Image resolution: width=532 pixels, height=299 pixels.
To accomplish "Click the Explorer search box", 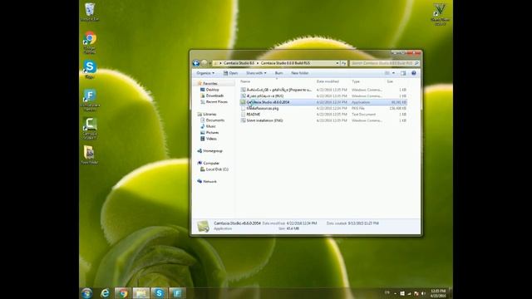I will 384,63.
